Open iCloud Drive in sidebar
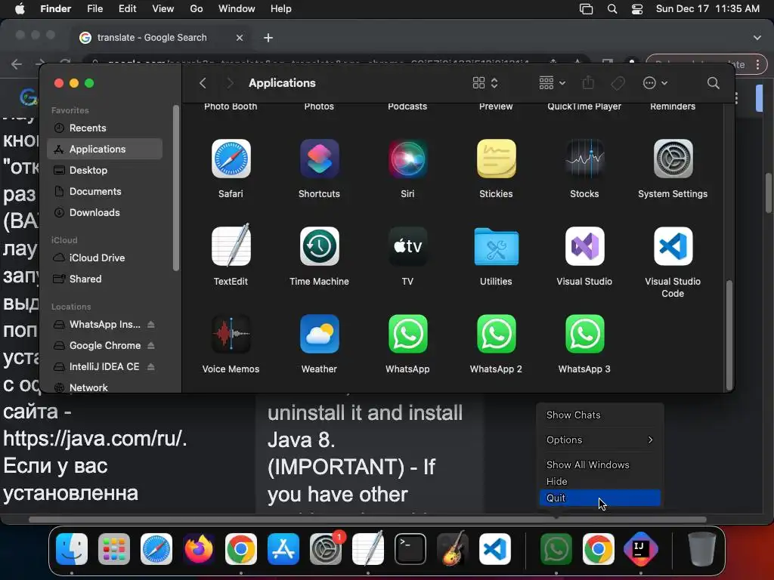The height and width of the screenshot is (580, 774). (x=104, y=258)
